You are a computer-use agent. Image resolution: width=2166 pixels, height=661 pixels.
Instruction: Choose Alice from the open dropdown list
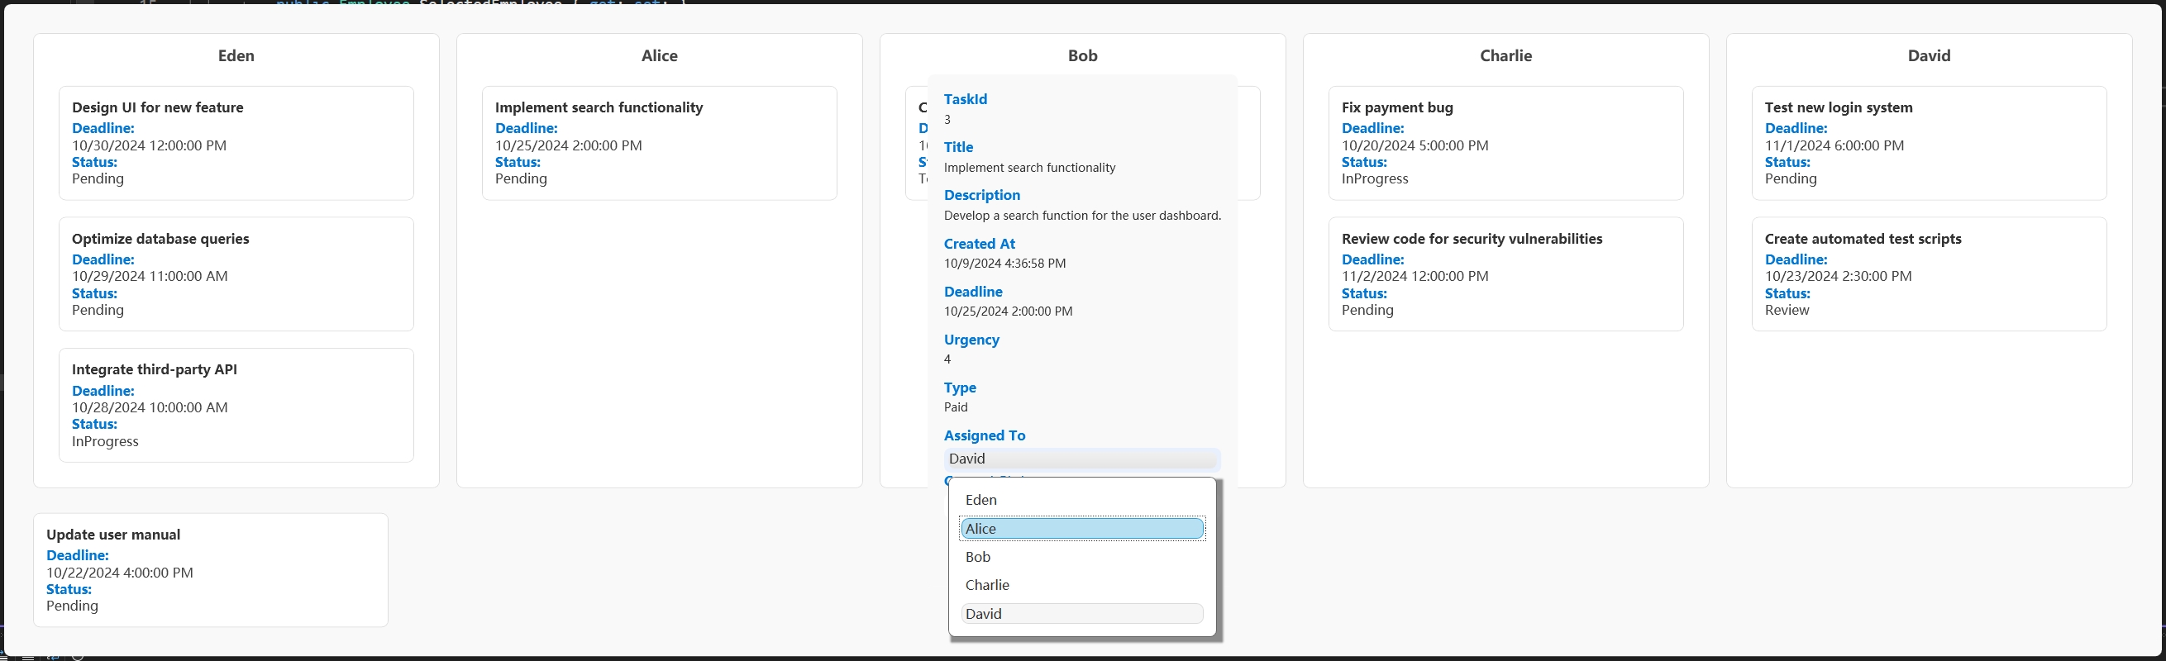point(1081,528)
